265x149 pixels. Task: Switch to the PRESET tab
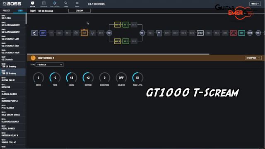7,11
